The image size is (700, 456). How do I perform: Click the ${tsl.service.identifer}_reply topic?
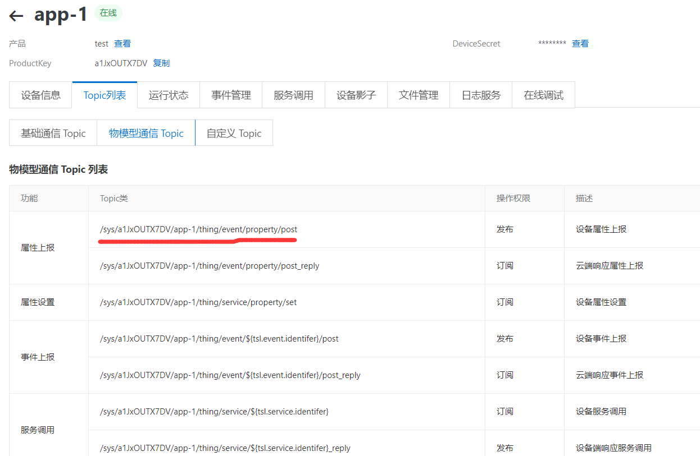[x=225, y=448]
